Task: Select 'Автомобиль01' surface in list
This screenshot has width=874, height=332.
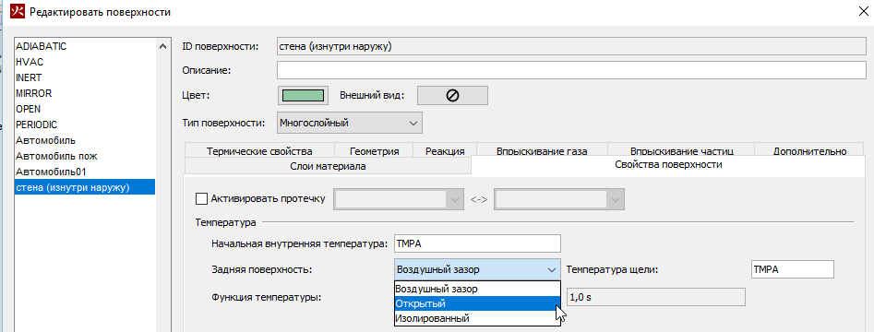Action: point(85,171)
